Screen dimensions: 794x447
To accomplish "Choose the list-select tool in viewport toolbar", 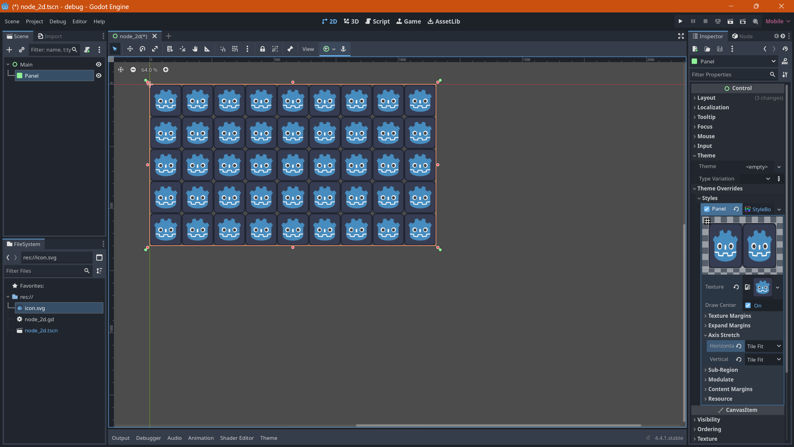I will click(x=170, y=49).
